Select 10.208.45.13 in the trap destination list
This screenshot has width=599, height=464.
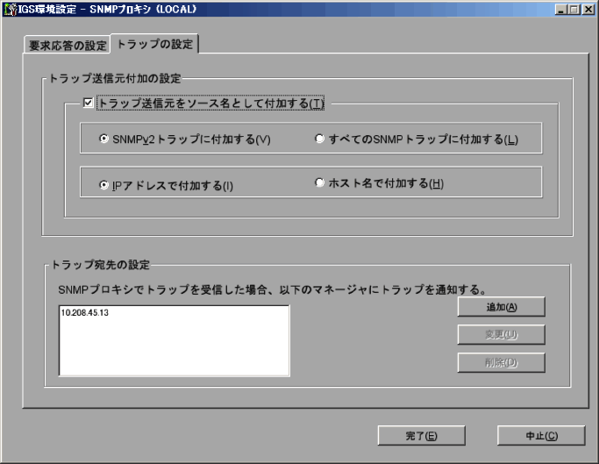pos(85,312)
